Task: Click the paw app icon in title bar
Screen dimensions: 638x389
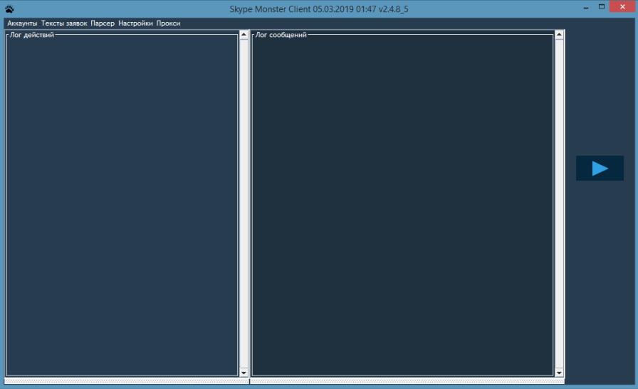Action: 9,9
